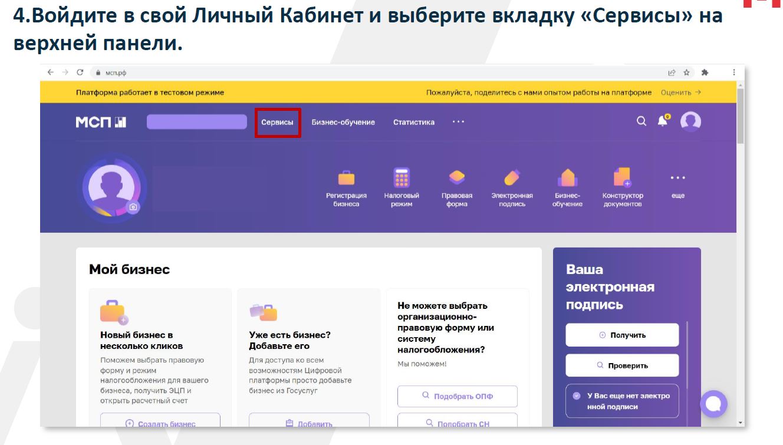
Task: Click the camera icon on profile photo
Action: tap(133, 207)
